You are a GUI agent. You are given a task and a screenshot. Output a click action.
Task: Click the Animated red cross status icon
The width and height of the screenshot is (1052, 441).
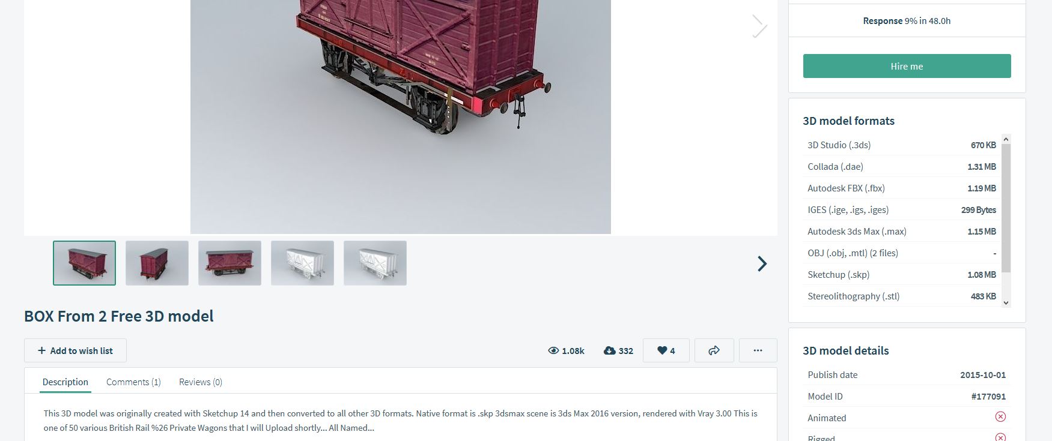point(1000,417)
